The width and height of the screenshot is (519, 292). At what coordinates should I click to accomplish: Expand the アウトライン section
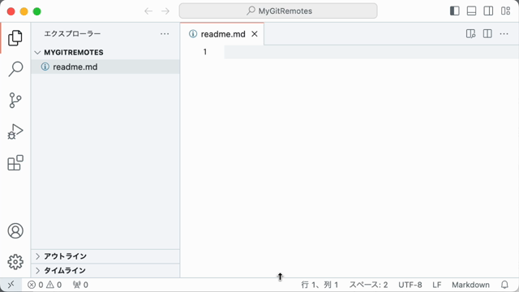(105, 256)
